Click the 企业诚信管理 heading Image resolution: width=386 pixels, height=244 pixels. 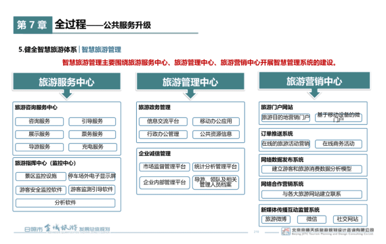click(x=154, y=154)
